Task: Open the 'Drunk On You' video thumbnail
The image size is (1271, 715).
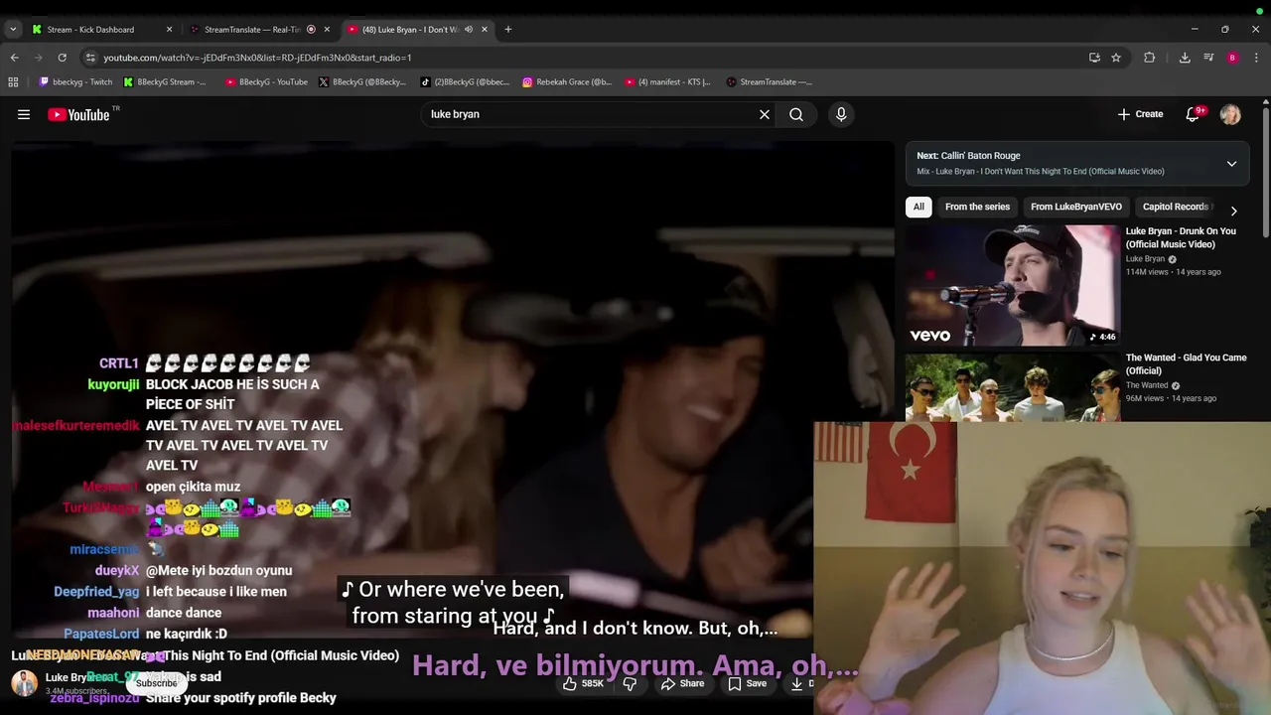Action: click(1012, 285)
